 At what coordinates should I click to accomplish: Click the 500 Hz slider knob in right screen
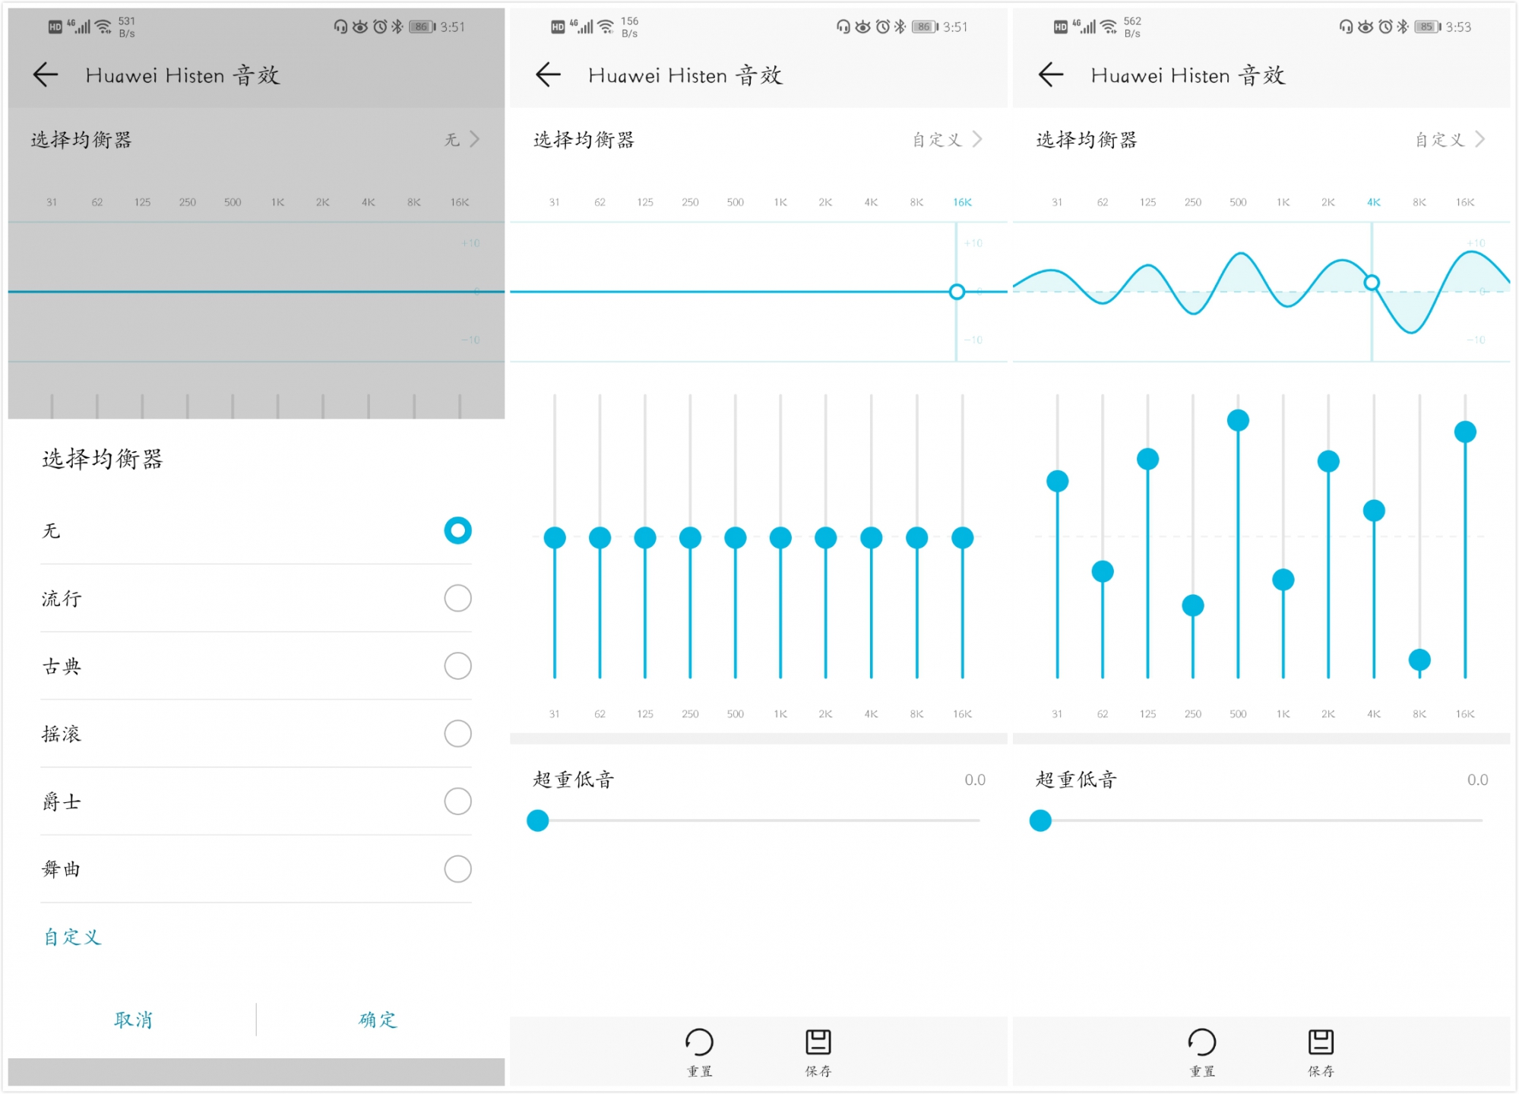click(1238, 420)
